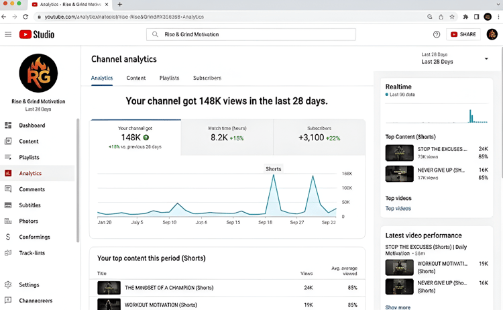Click the dollar sign Conformings icon

[x=8, y=237]
